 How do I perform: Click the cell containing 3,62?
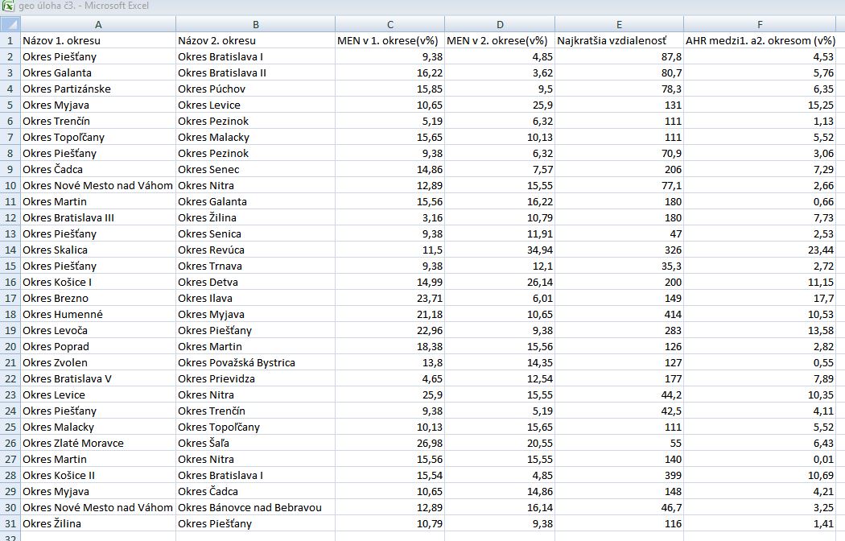[x=500, y=72]
